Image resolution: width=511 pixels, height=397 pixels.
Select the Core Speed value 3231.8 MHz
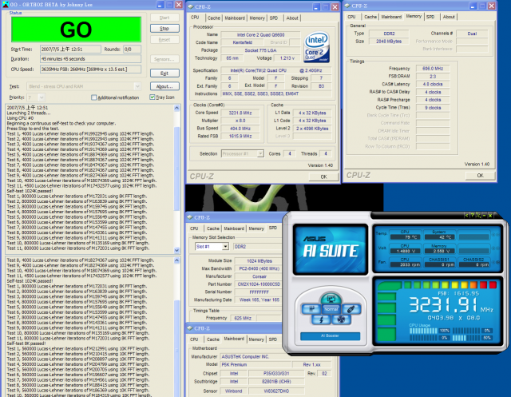(240, 113)
